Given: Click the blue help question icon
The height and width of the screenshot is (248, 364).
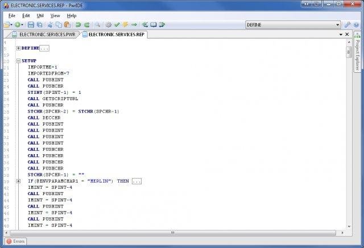Looking at the screenshot, I should [x=356, y=25].
